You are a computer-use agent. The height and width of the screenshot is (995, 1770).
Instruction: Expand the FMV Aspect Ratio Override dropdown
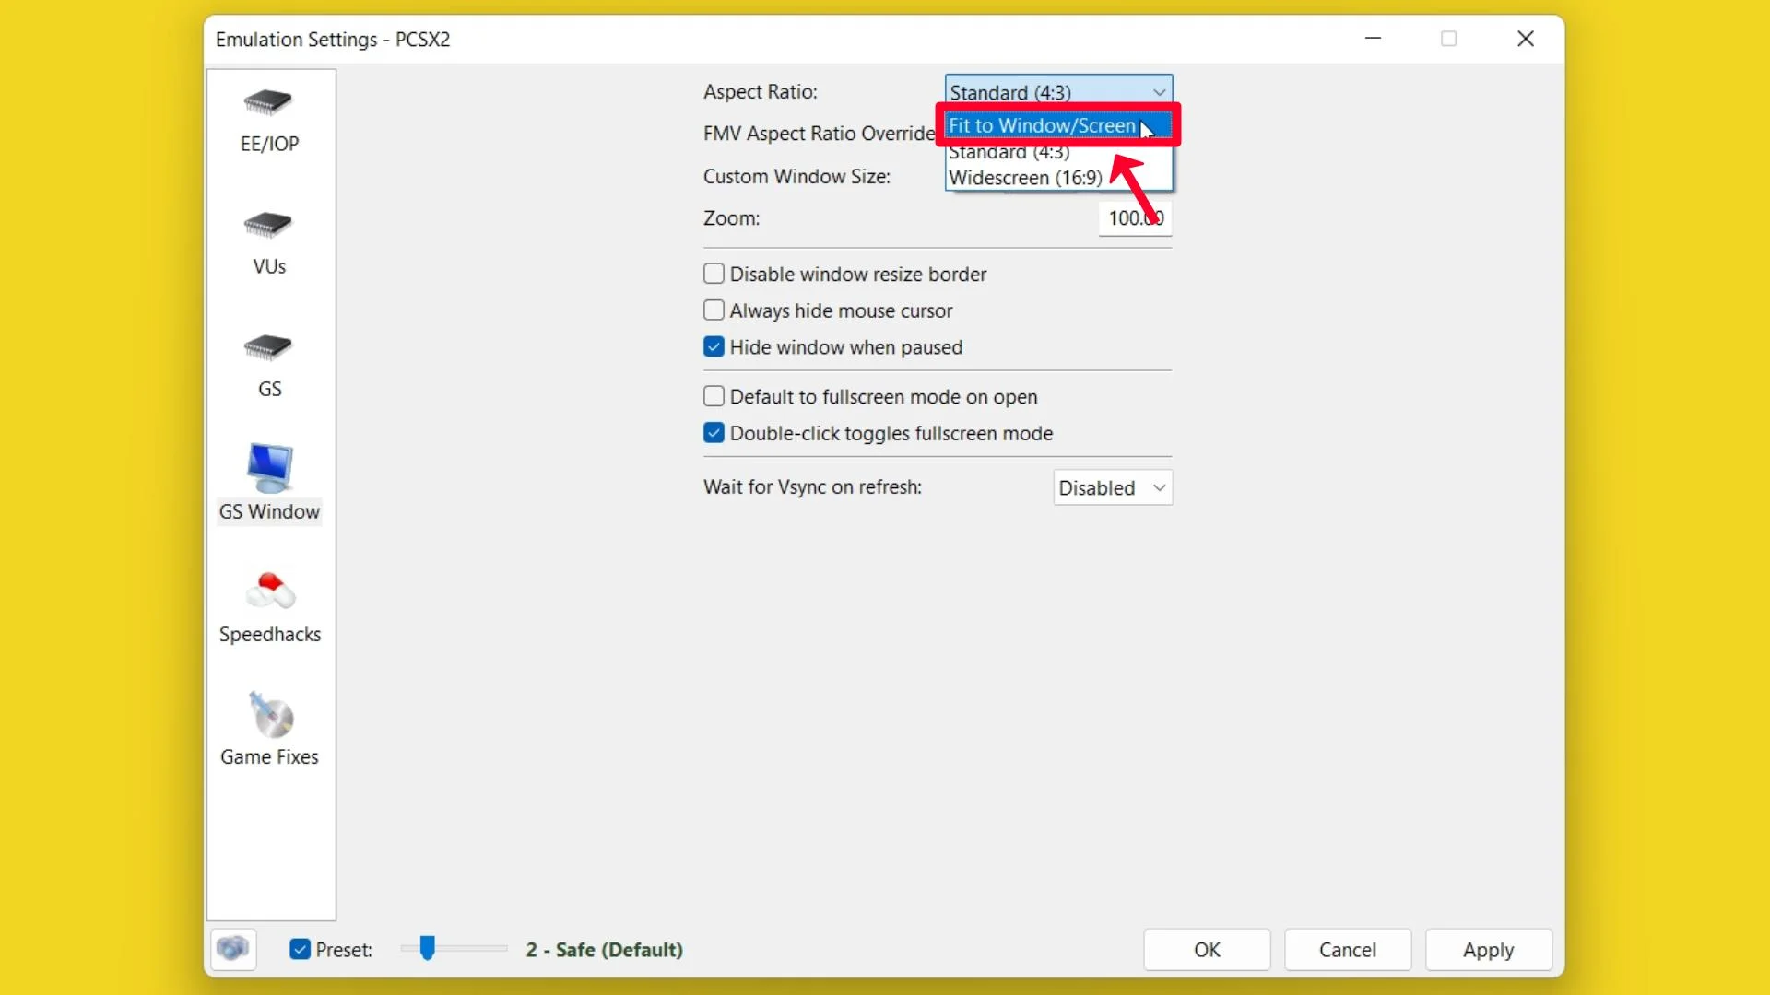tap(1057, 134)
